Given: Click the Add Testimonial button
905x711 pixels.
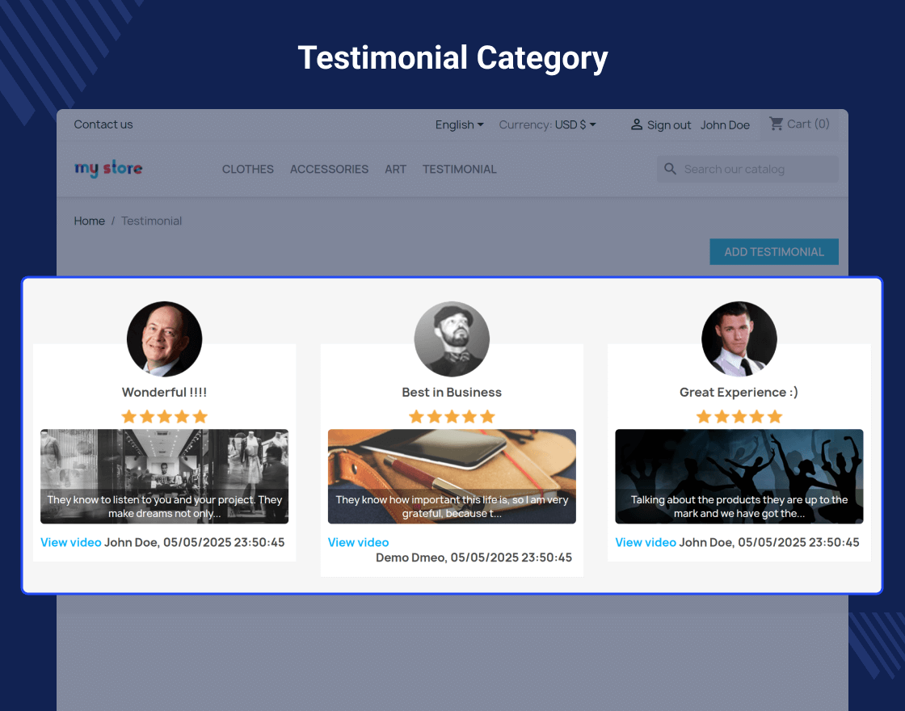Looking at the screenshot, I should [x=774, y=251].
